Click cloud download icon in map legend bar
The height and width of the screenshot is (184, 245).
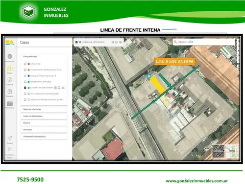pos(120,42)
